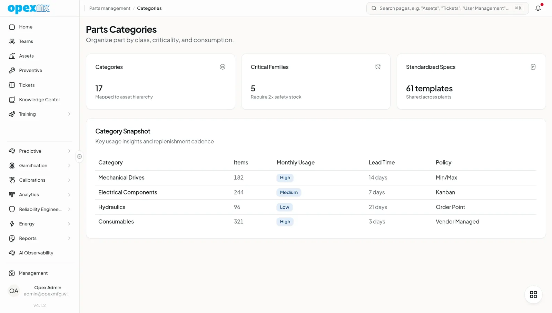Click the Monthly Usage column header
Image resolution: width=552 pixels, height=313 pixels.
296,162
